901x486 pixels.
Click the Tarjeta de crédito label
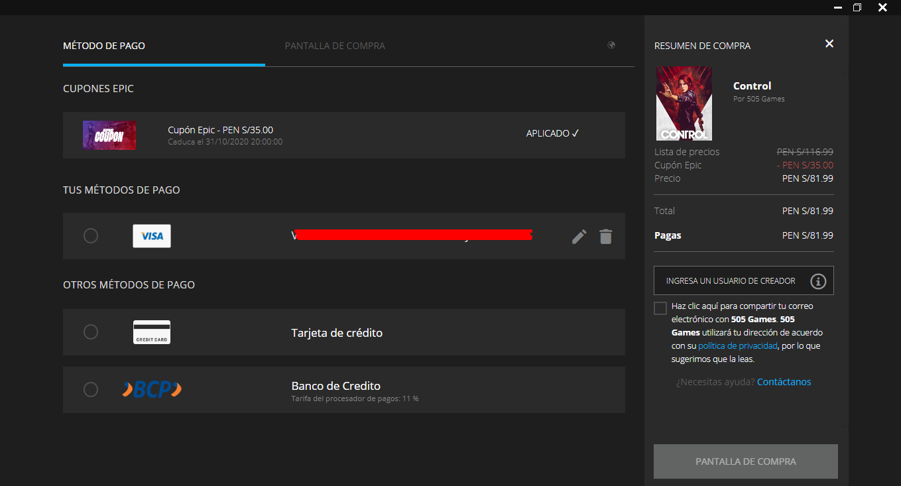click(337, 333)
